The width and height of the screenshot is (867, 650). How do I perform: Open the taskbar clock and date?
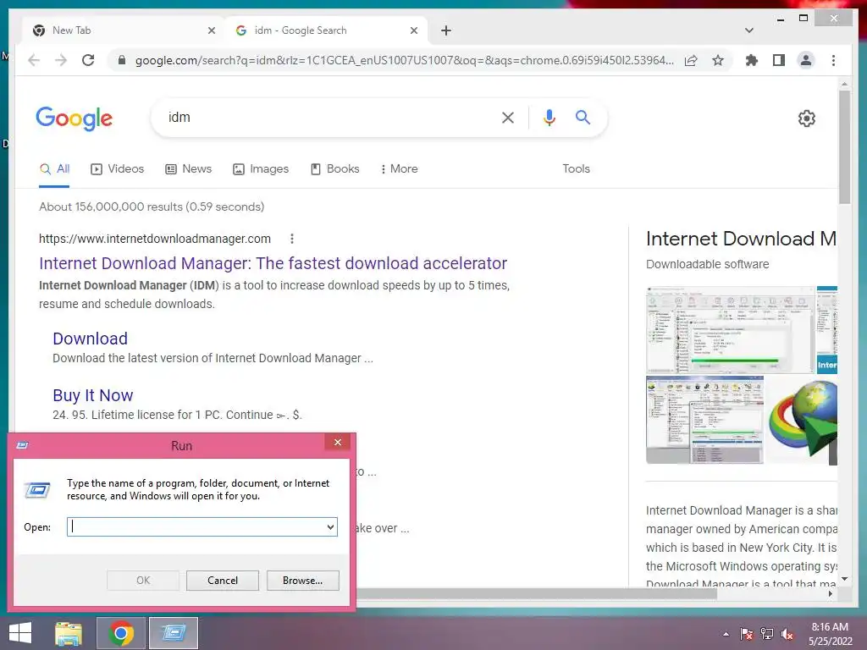click(830, 634)
